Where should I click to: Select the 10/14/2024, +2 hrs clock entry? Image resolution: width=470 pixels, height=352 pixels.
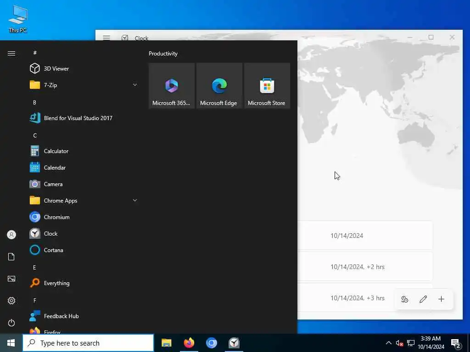point(365,267)
